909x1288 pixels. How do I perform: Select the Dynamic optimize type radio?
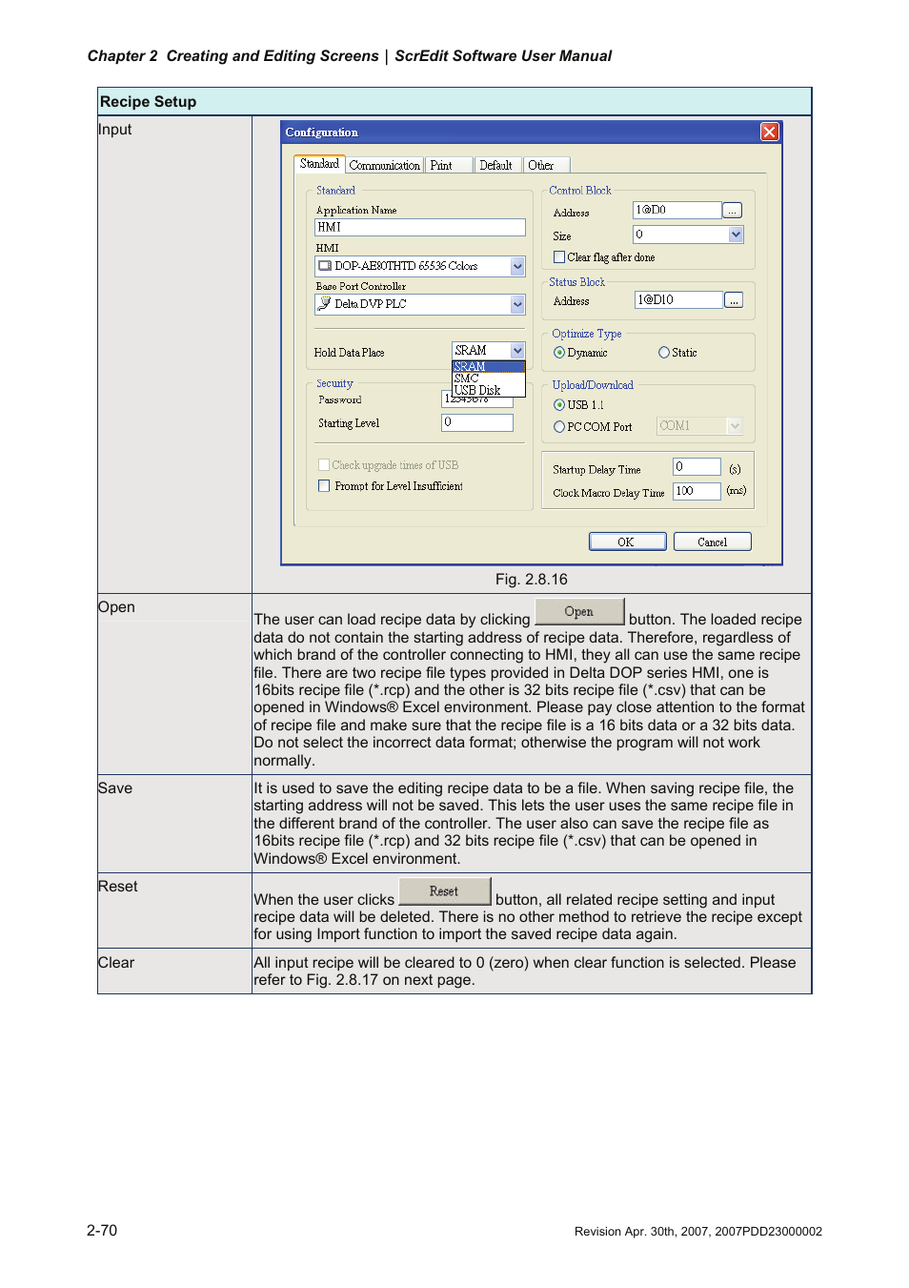pyautogui.click(x=559, y=353)
